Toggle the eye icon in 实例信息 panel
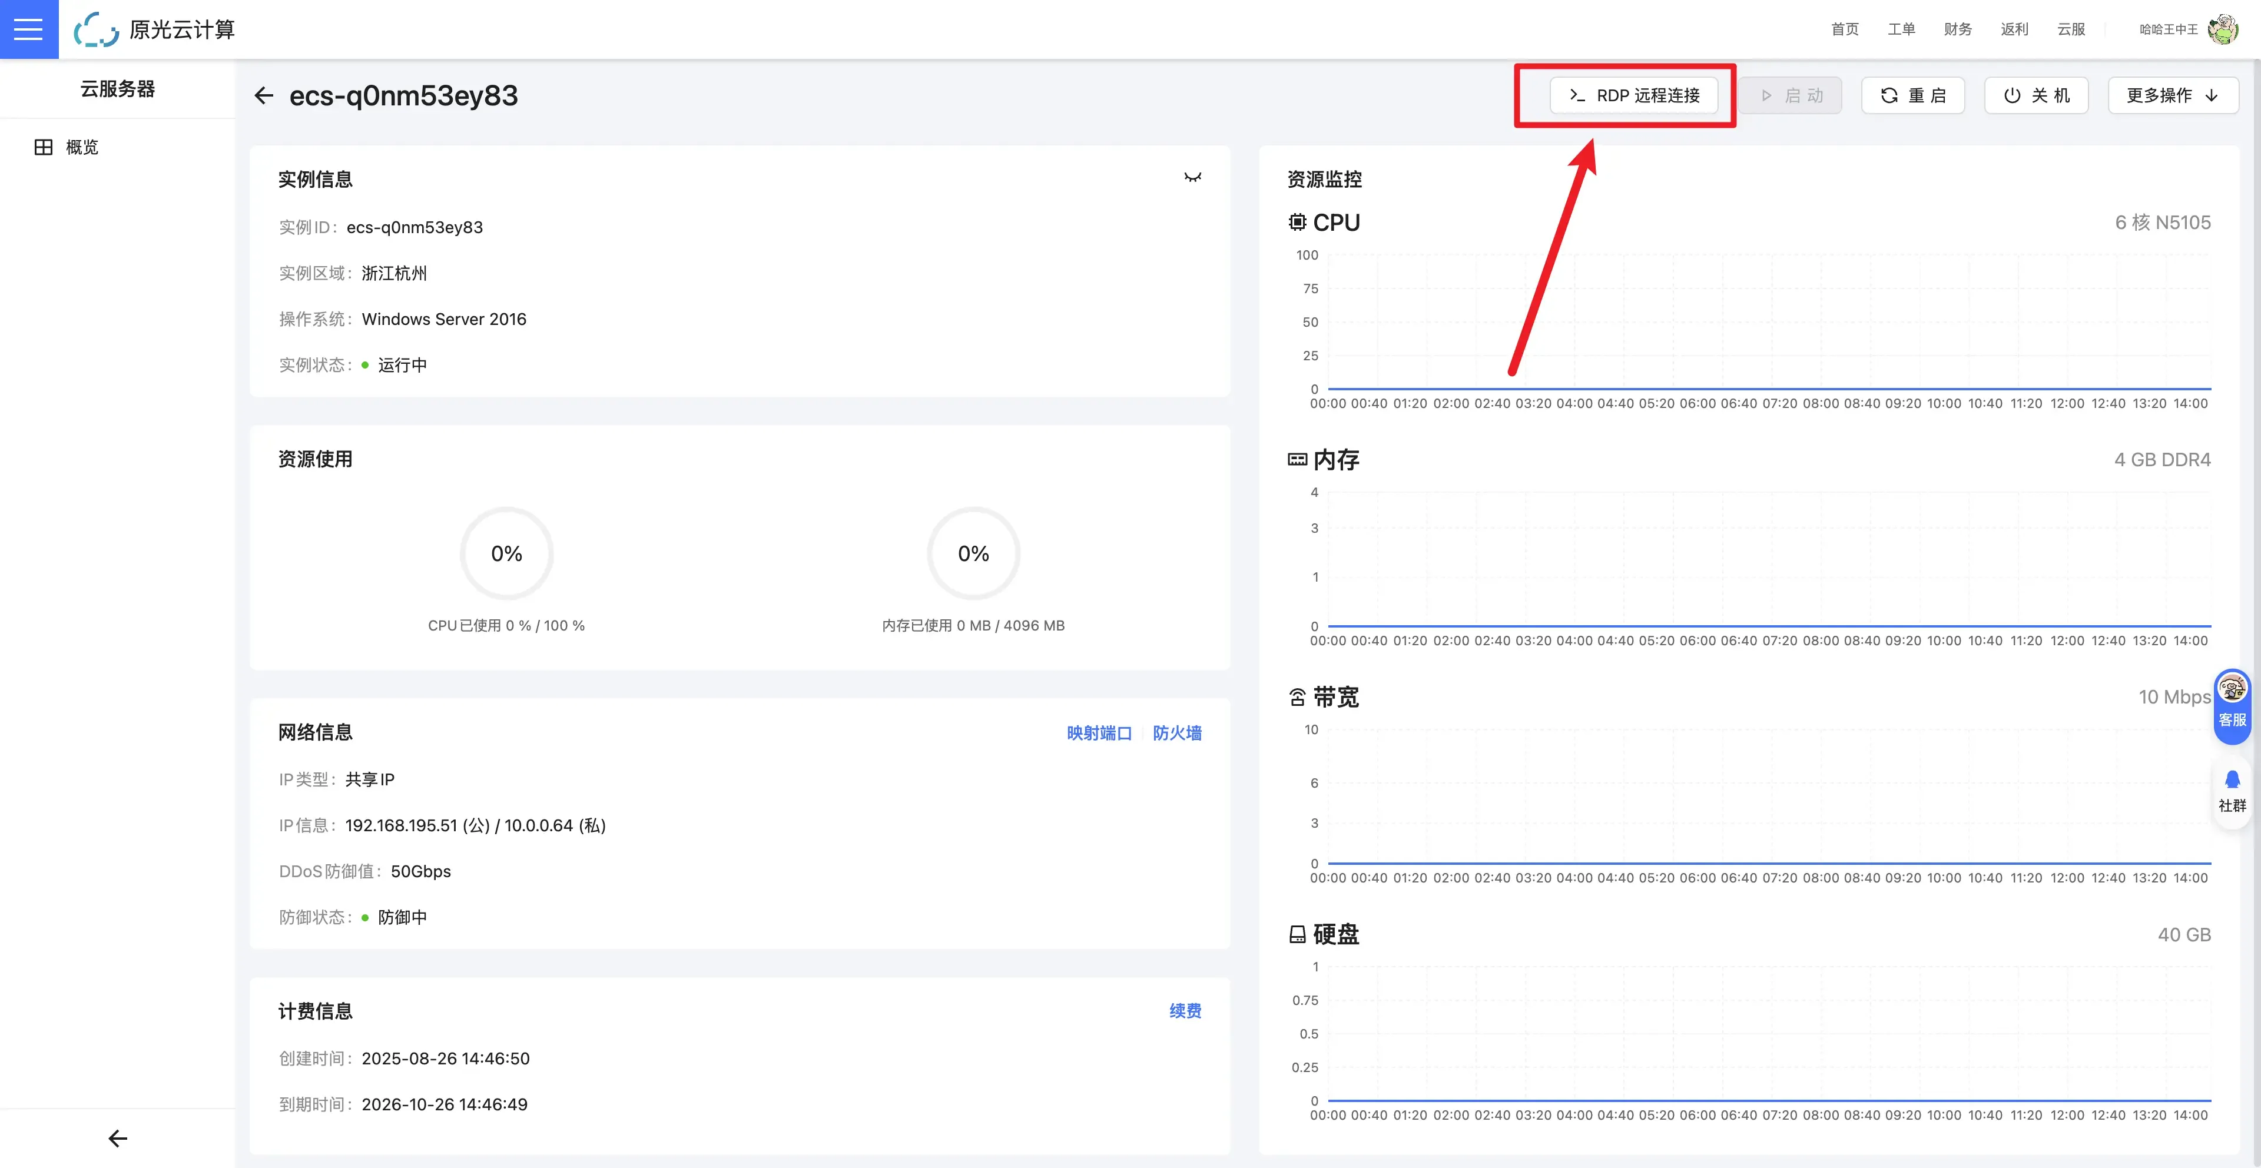The image size is (2261, 1168). (1192, 178)
